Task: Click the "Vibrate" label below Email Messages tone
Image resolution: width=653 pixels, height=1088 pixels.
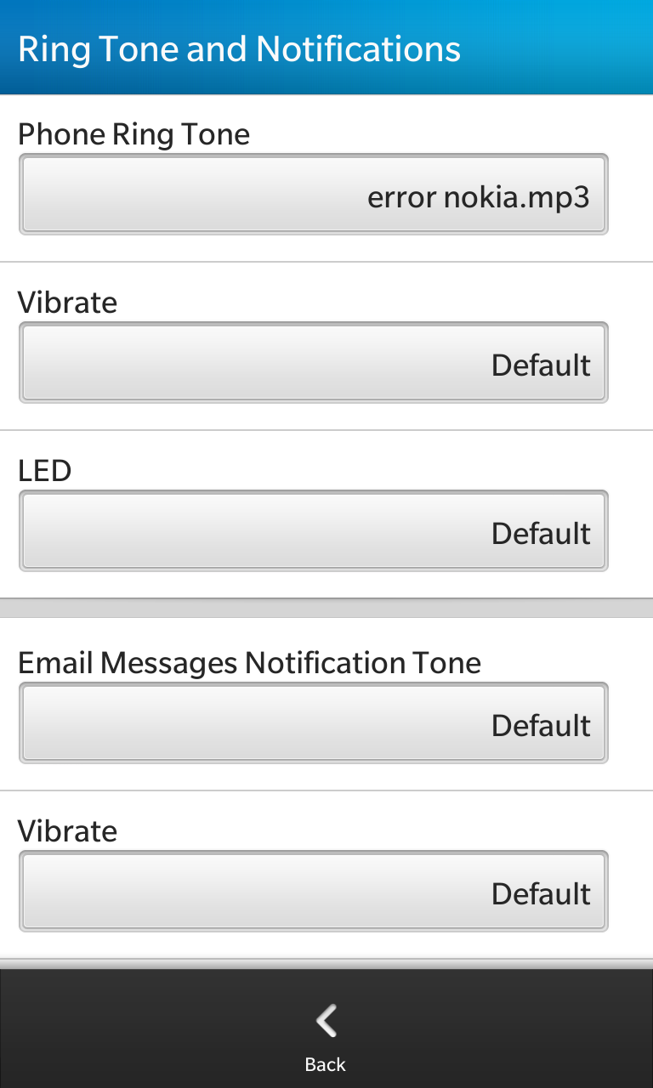Action: [67, 831]
